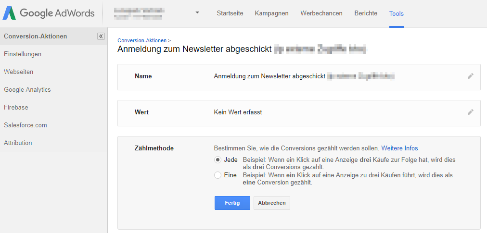Open the Werbechancen tab

pyautogui.click(x=321, y=13)
